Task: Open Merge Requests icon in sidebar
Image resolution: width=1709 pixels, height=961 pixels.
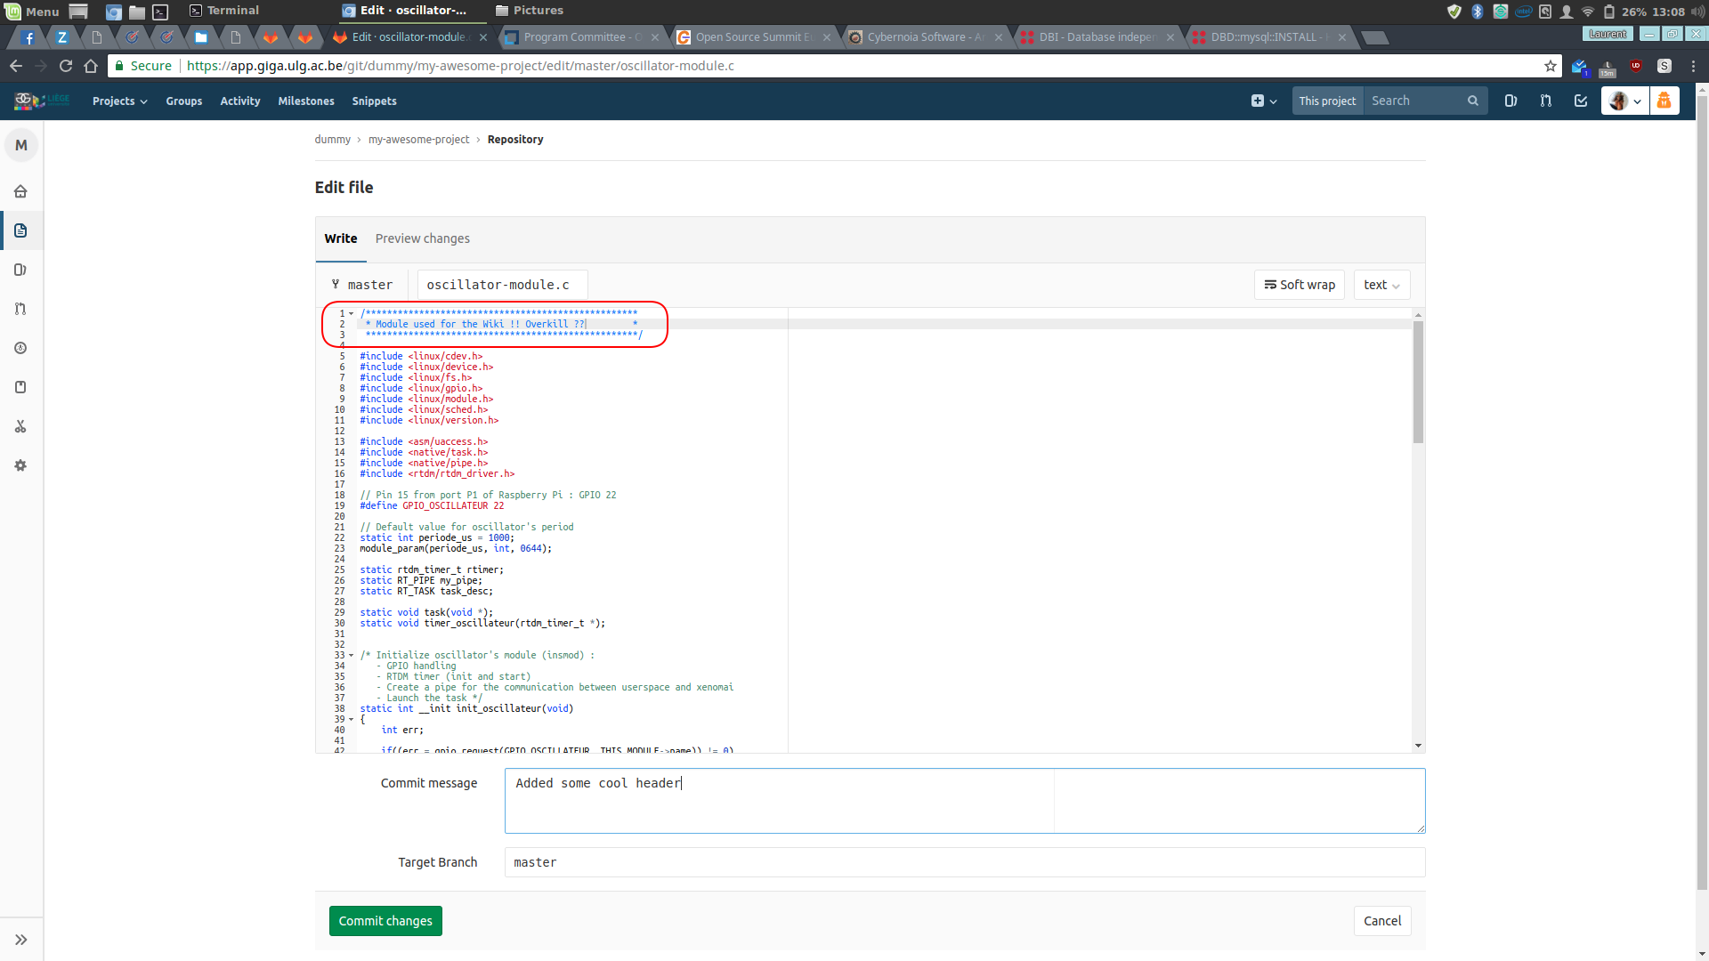Action: 20,309
